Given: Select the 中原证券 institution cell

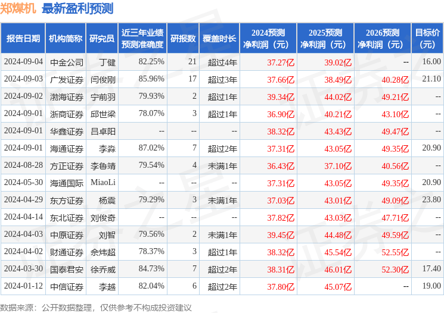Looking at the screenshot, I should (67, 234).
